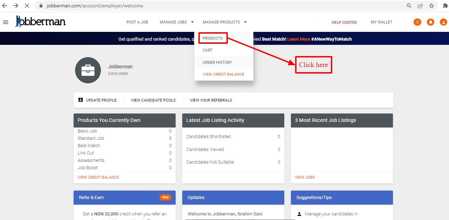View site security padlock info

point(41,6)
